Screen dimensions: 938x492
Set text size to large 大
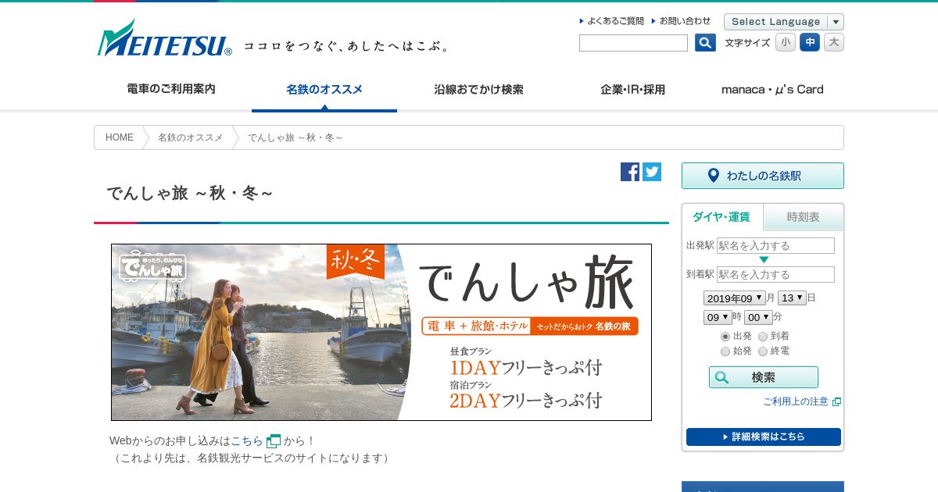(834, 42)
